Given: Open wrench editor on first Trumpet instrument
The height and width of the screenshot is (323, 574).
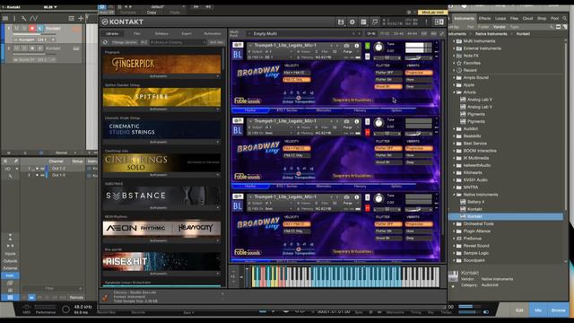Looking at the screenshot, I should coord(238,45).
